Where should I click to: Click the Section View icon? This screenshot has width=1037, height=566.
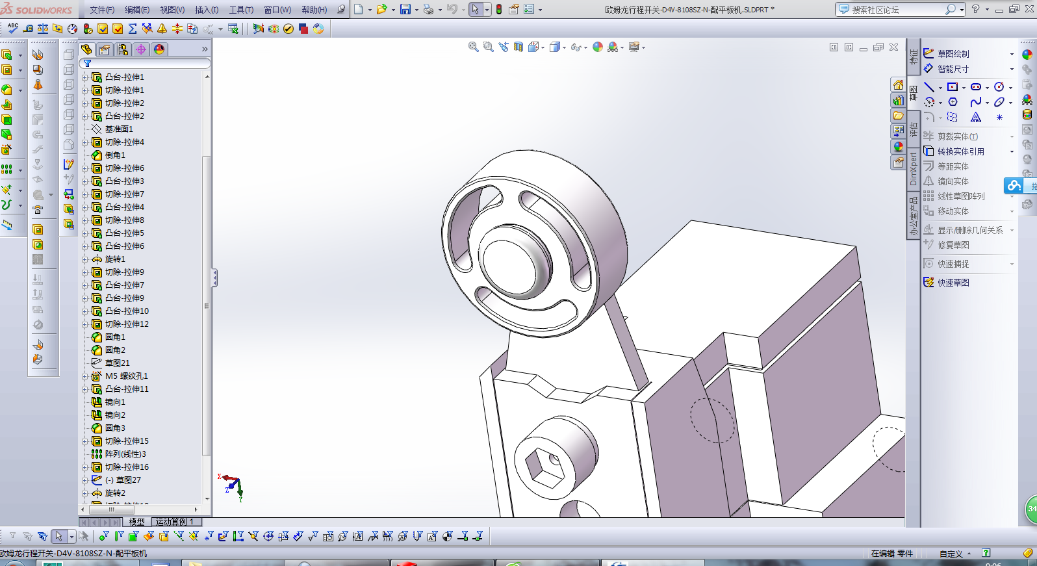[518, 47]
